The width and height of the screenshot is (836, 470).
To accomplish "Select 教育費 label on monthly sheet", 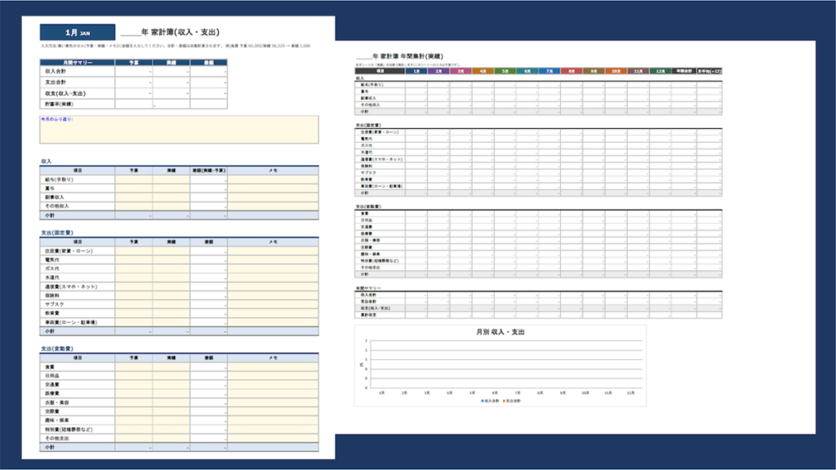I will point(51,313).
